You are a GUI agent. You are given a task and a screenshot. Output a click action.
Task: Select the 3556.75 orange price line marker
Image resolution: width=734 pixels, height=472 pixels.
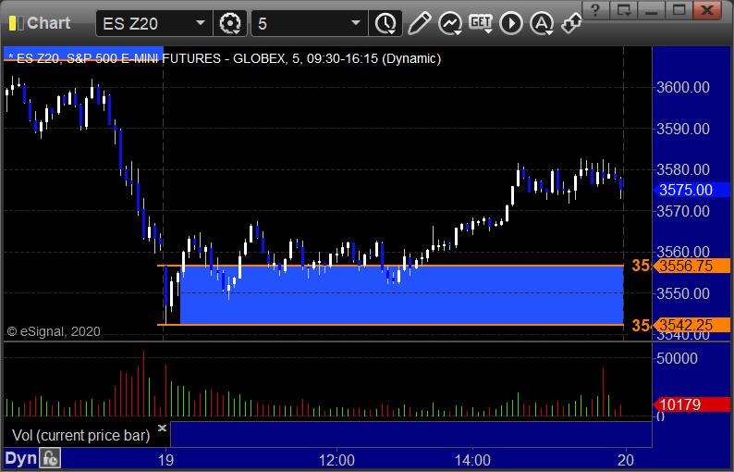[x=691, y=266]
